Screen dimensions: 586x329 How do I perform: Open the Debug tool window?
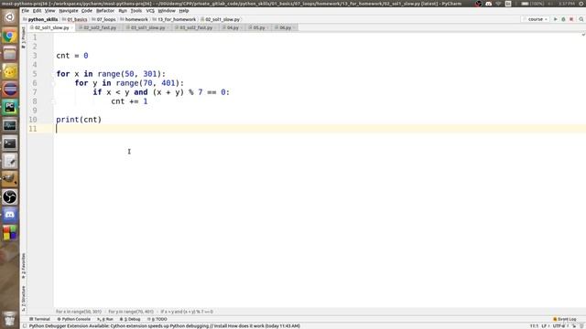pos(130,319)
